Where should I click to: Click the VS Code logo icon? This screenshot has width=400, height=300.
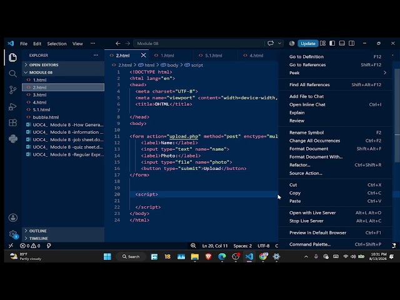pos(11,43)
